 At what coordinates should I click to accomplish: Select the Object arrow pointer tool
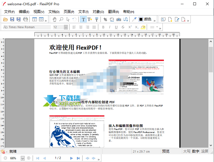click(x=68, y=19)
